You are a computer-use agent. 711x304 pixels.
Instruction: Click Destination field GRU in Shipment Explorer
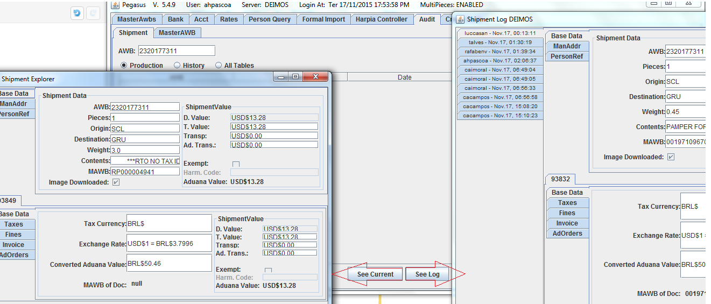tap(145, 139)
